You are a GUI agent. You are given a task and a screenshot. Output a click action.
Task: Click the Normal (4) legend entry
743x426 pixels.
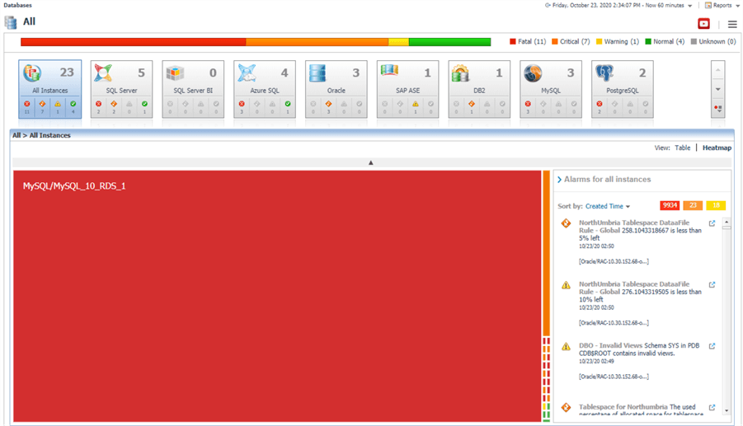(665, 42)
